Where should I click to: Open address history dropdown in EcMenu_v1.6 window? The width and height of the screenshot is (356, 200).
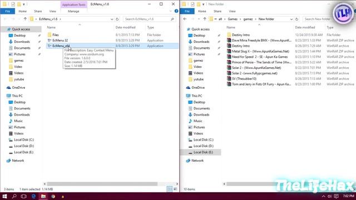pos(112,19)
